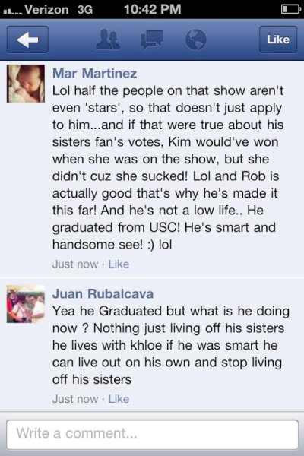Select Juan Rubalcava's comment text
The height and width of the screenshot is (456, 304).
click(x=171, y=345)
